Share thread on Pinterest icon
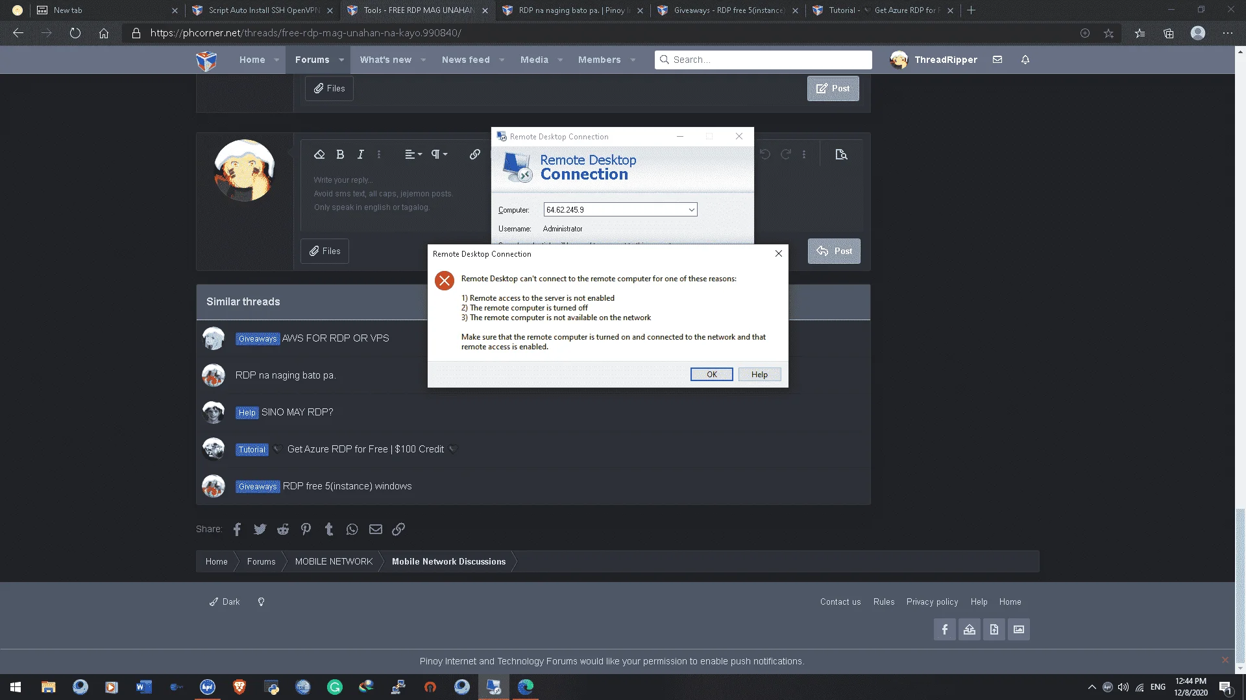The height and width of the screenshot is (700, 1246). (306, 530)
